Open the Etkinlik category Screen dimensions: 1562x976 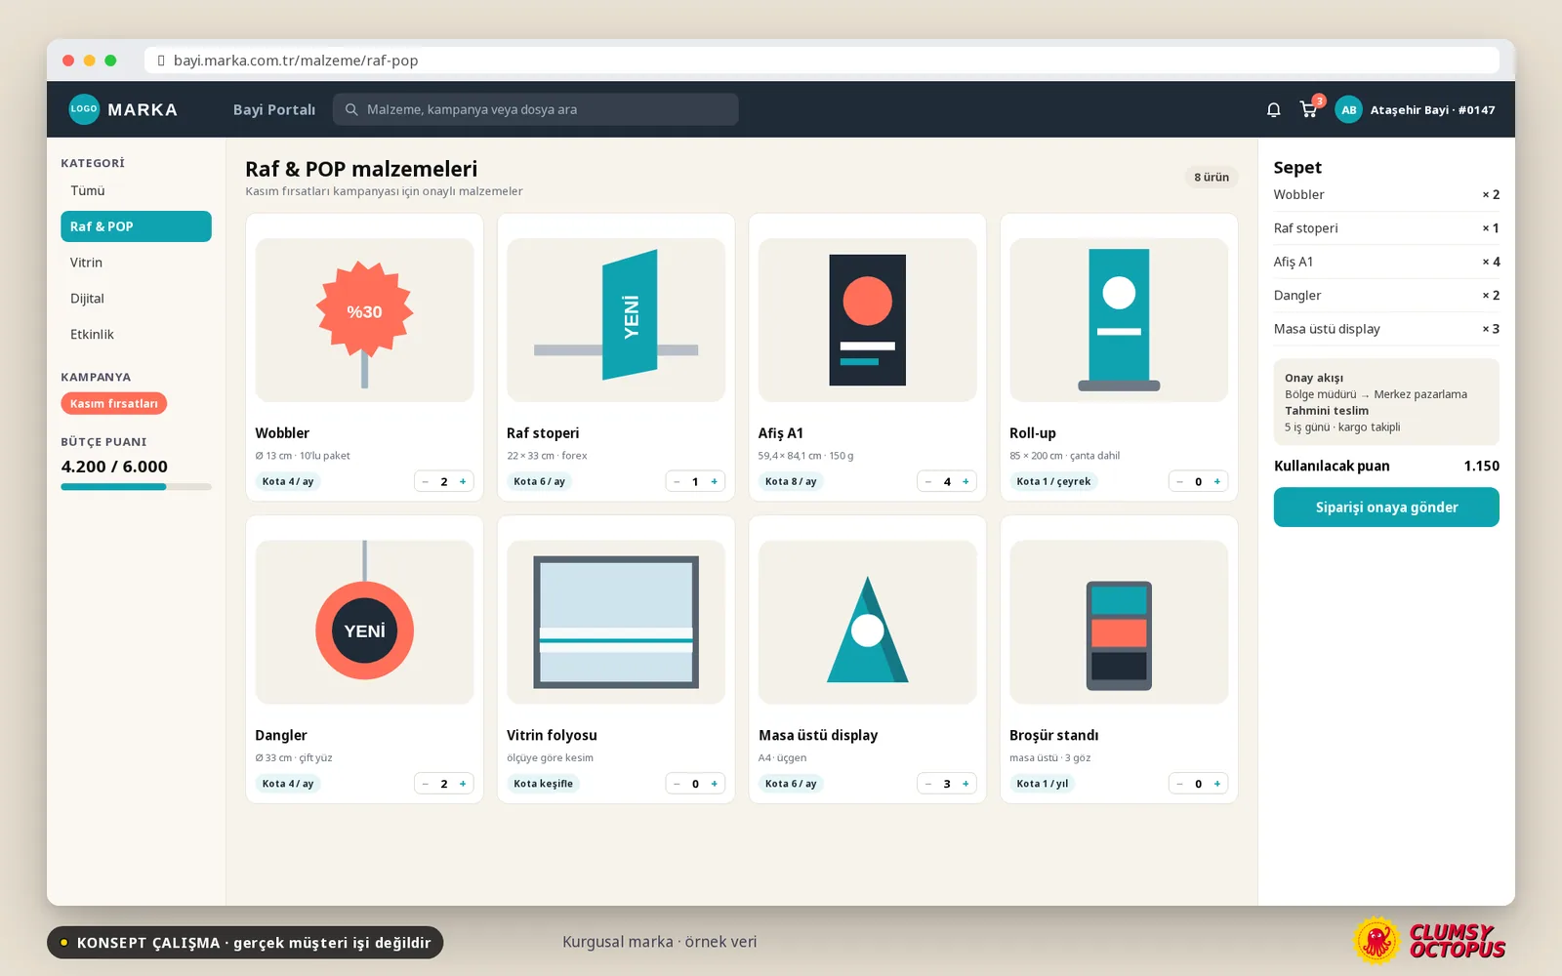136,335
